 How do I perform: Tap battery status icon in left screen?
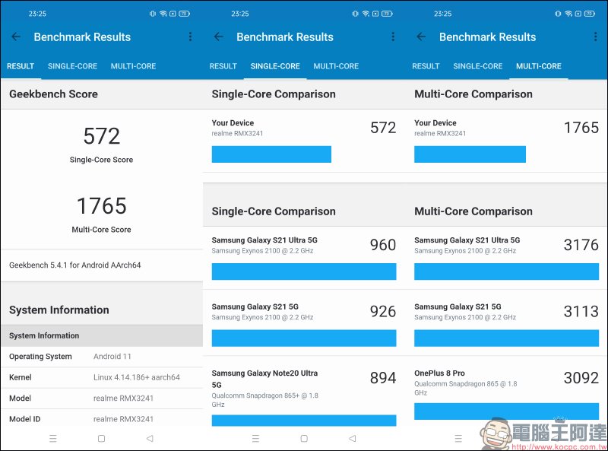click(184, 14)
